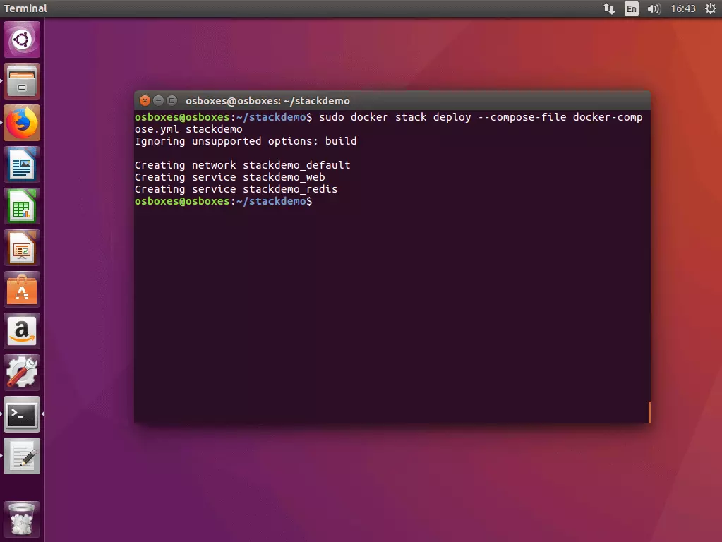This screenshot has width=722, height=542.
Task: Close the terminal window
Action: 145,100
